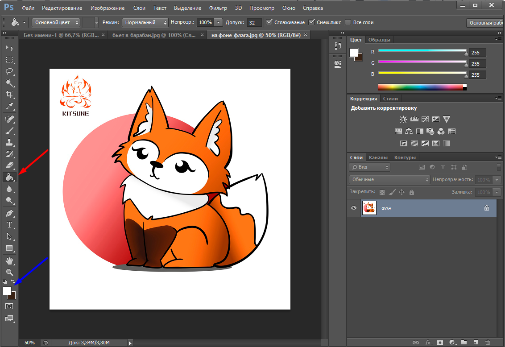The width and height of the screenshot is (505, 347).
Task: Open the tool preset picker arrow
Action: tap(24, 23)
